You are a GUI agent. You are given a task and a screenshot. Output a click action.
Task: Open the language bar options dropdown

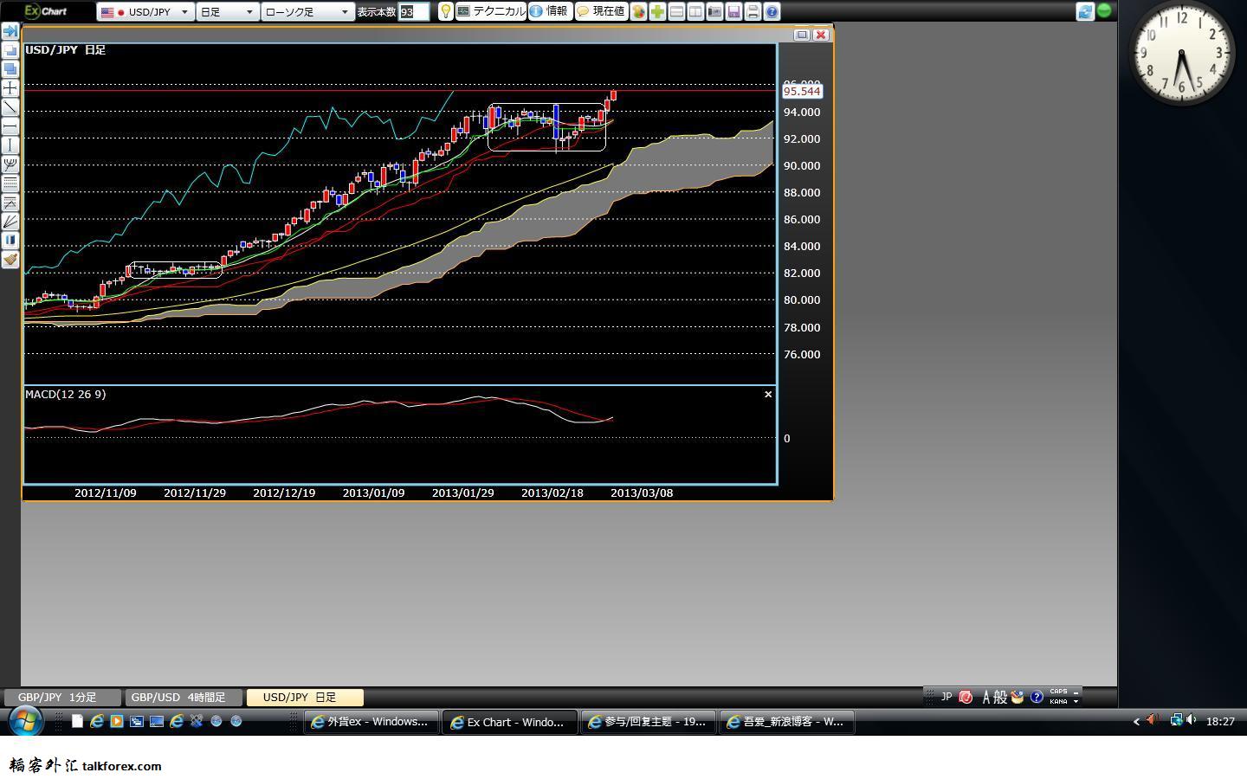(1076, 701)
